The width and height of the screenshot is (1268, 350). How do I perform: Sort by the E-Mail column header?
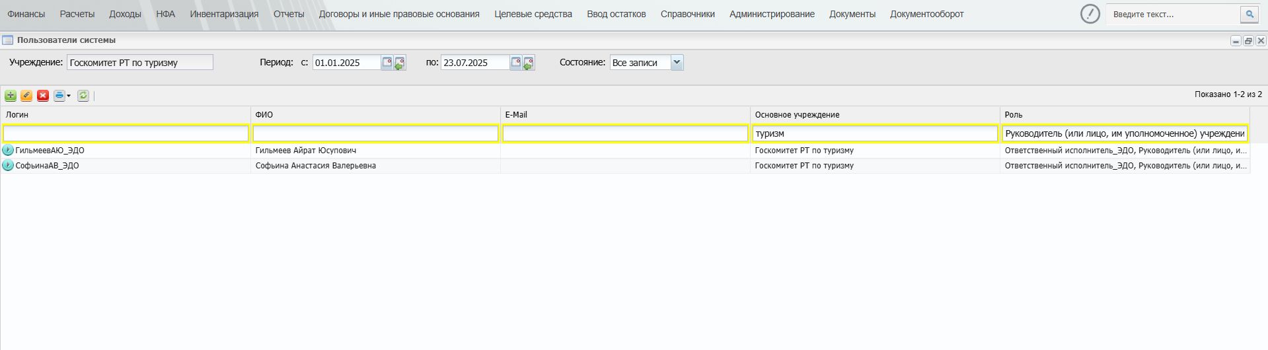(625, 115)
